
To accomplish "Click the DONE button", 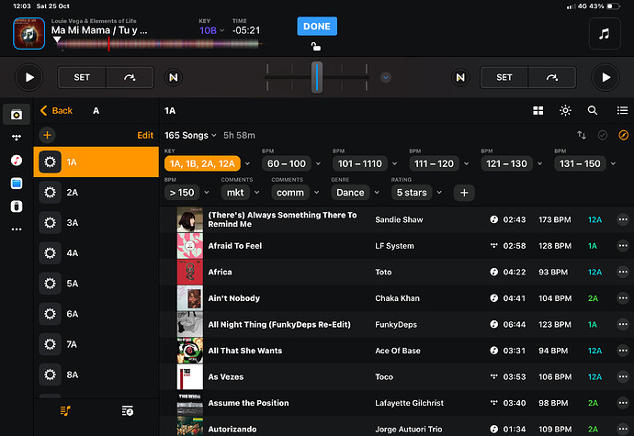I will (x=317, y=27).
